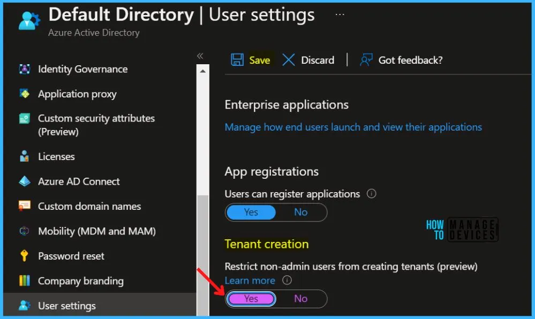Click the Company branding icon

click(x=25, y=280)
